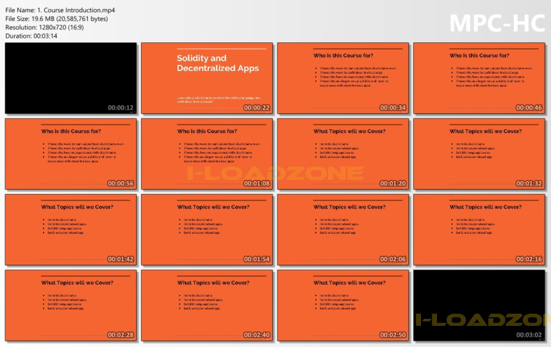Click the File Name line in header

(60, 10)
